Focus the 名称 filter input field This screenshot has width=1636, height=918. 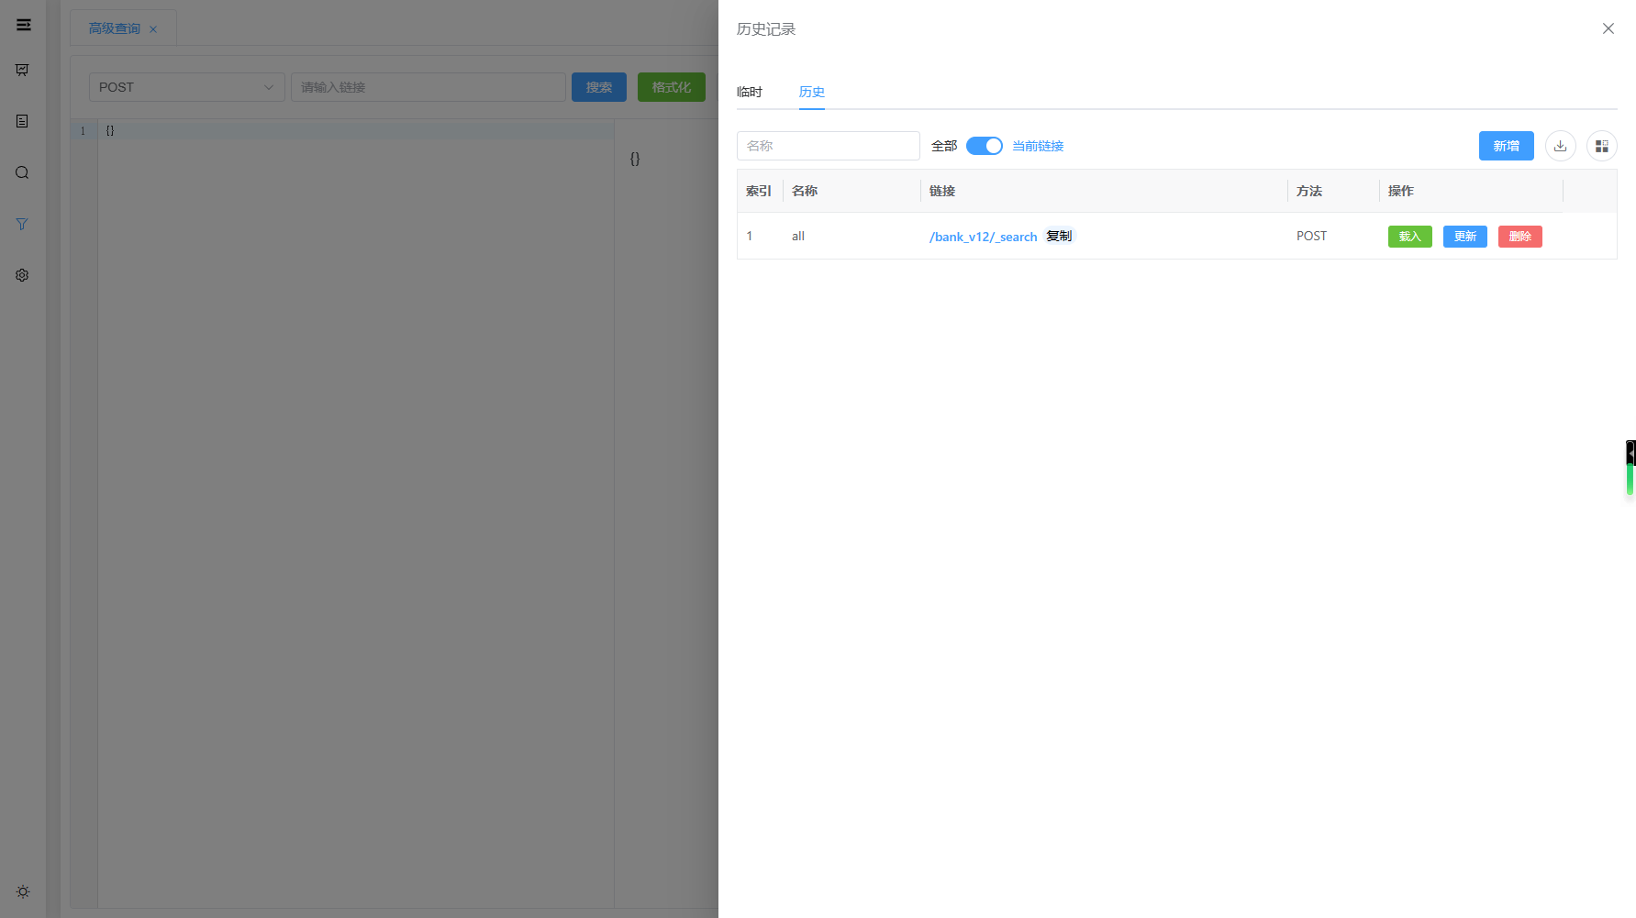point(829,146)
